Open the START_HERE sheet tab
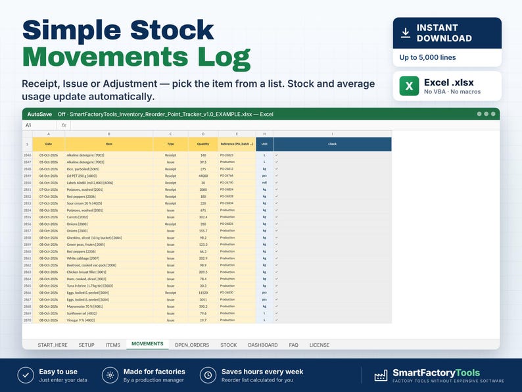The image size is (522, 392). point(53,345)
